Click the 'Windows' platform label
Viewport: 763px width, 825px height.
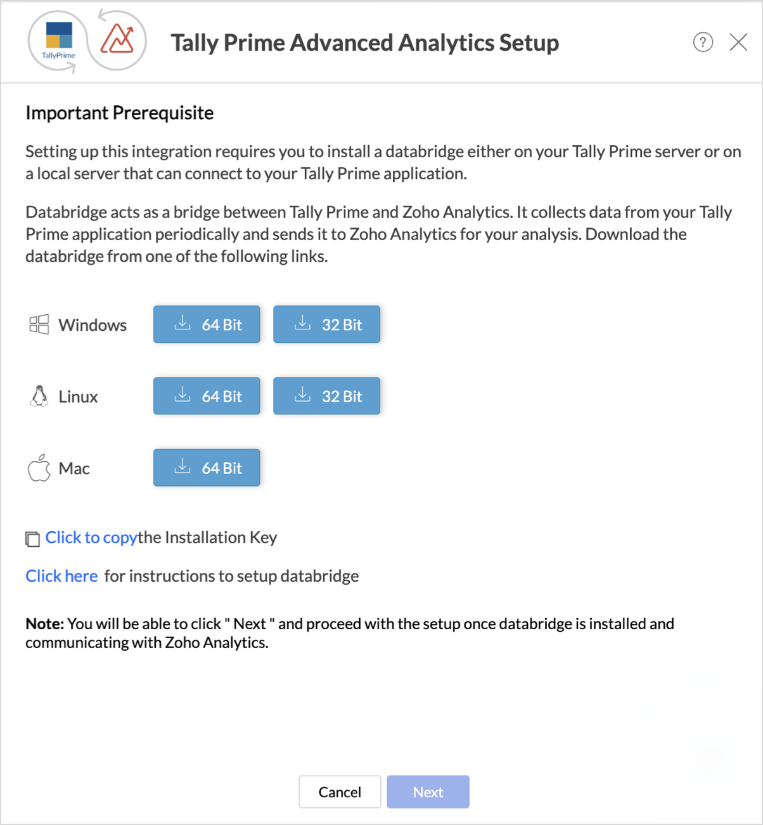(93, 325)
